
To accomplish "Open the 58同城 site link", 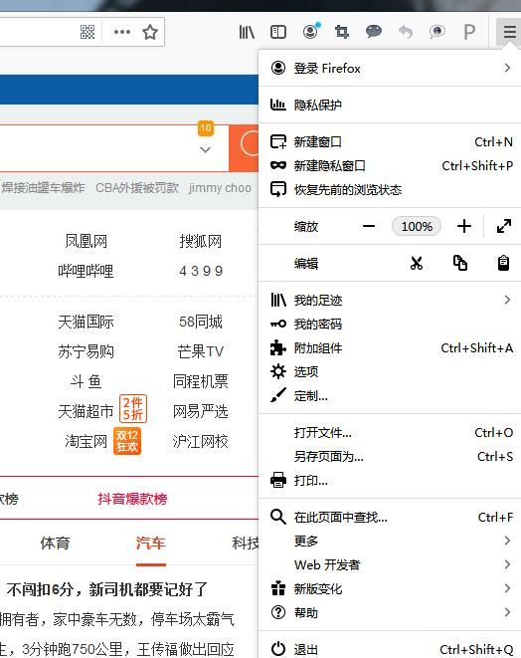I will [201, 322].
